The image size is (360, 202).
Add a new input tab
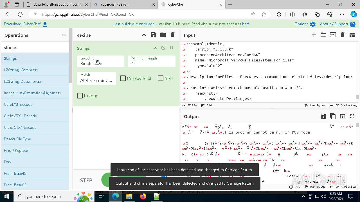click(x=314, y=35)
